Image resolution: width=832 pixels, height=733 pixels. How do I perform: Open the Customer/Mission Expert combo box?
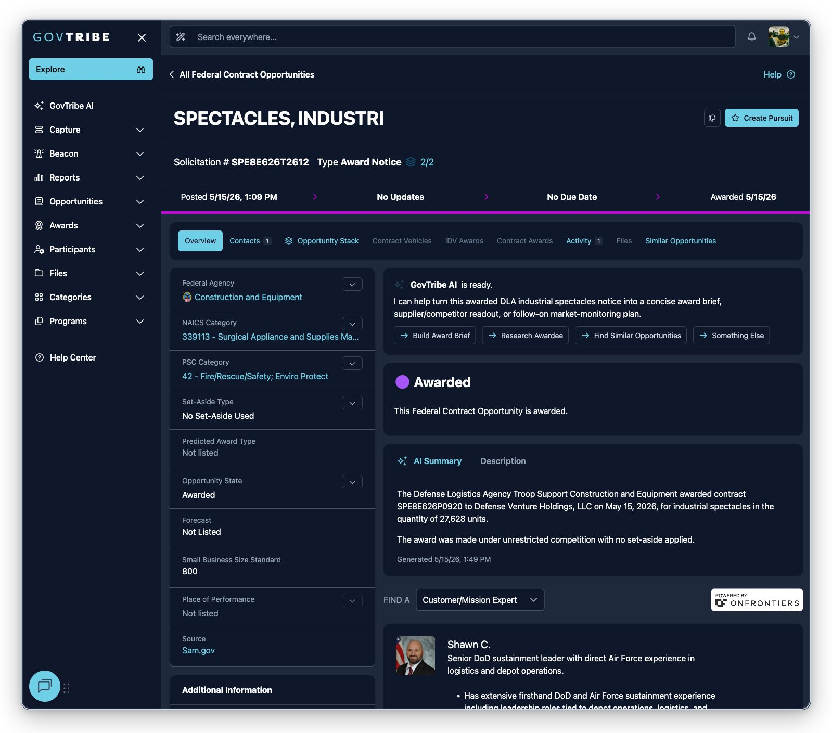tap(480, 600)
